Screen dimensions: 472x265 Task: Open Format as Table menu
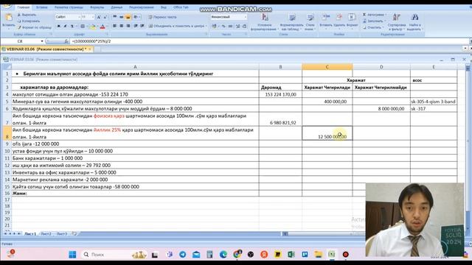pyautogui.click(x=291, y=22)
